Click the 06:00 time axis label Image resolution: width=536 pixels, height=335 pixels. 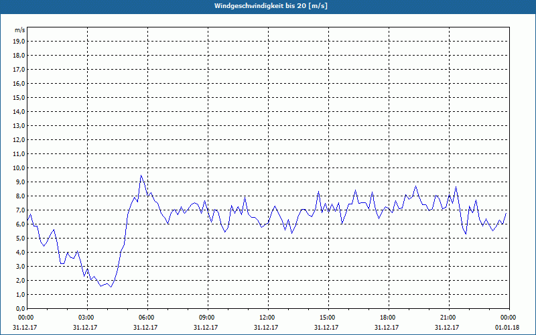[x=147, y=318]
